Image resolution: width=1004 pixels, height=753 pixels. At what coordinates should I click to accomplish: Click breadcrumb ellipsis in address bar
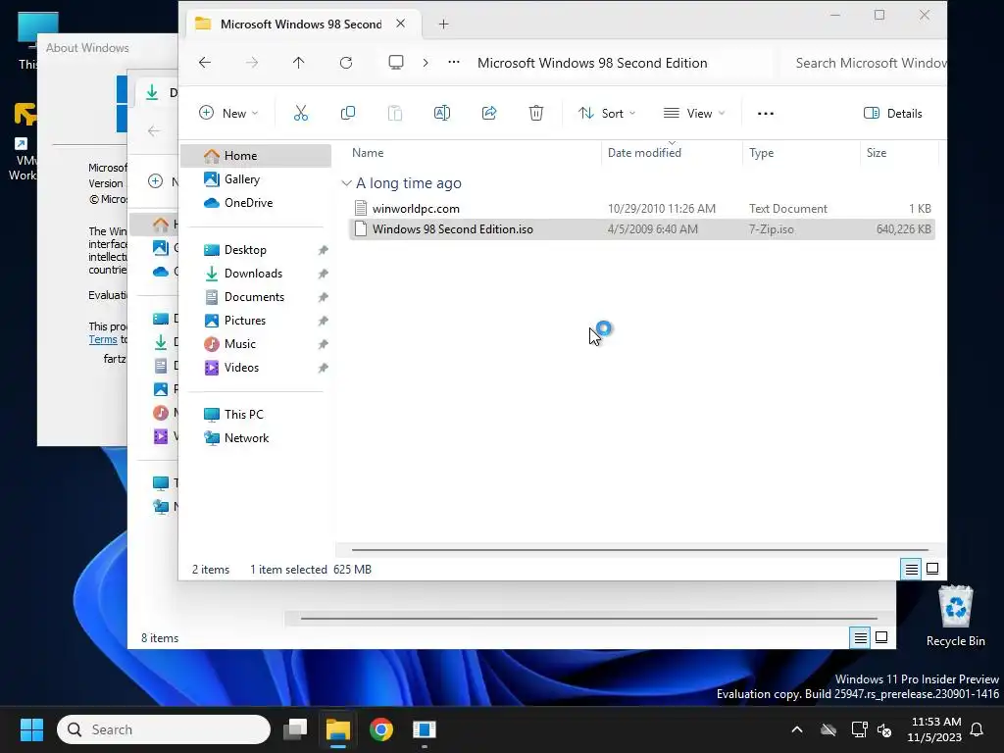pos(454,62)
